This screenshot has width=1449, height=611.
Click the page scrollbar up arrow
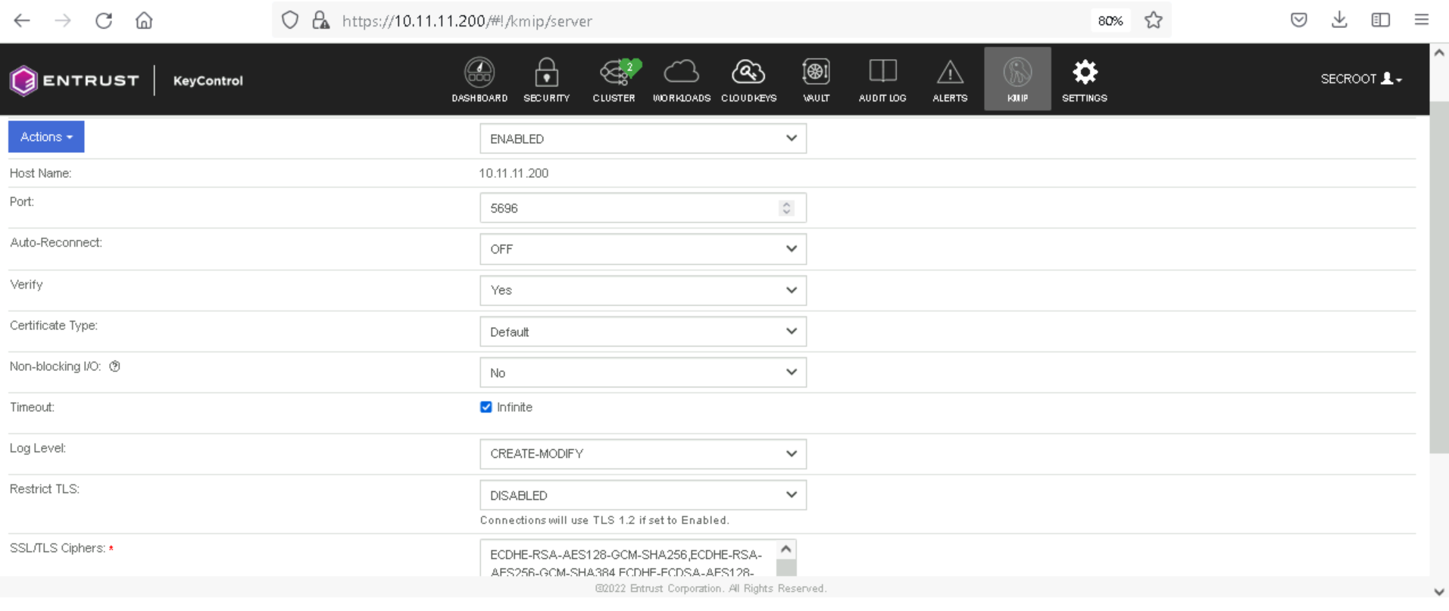point(1439,53)
